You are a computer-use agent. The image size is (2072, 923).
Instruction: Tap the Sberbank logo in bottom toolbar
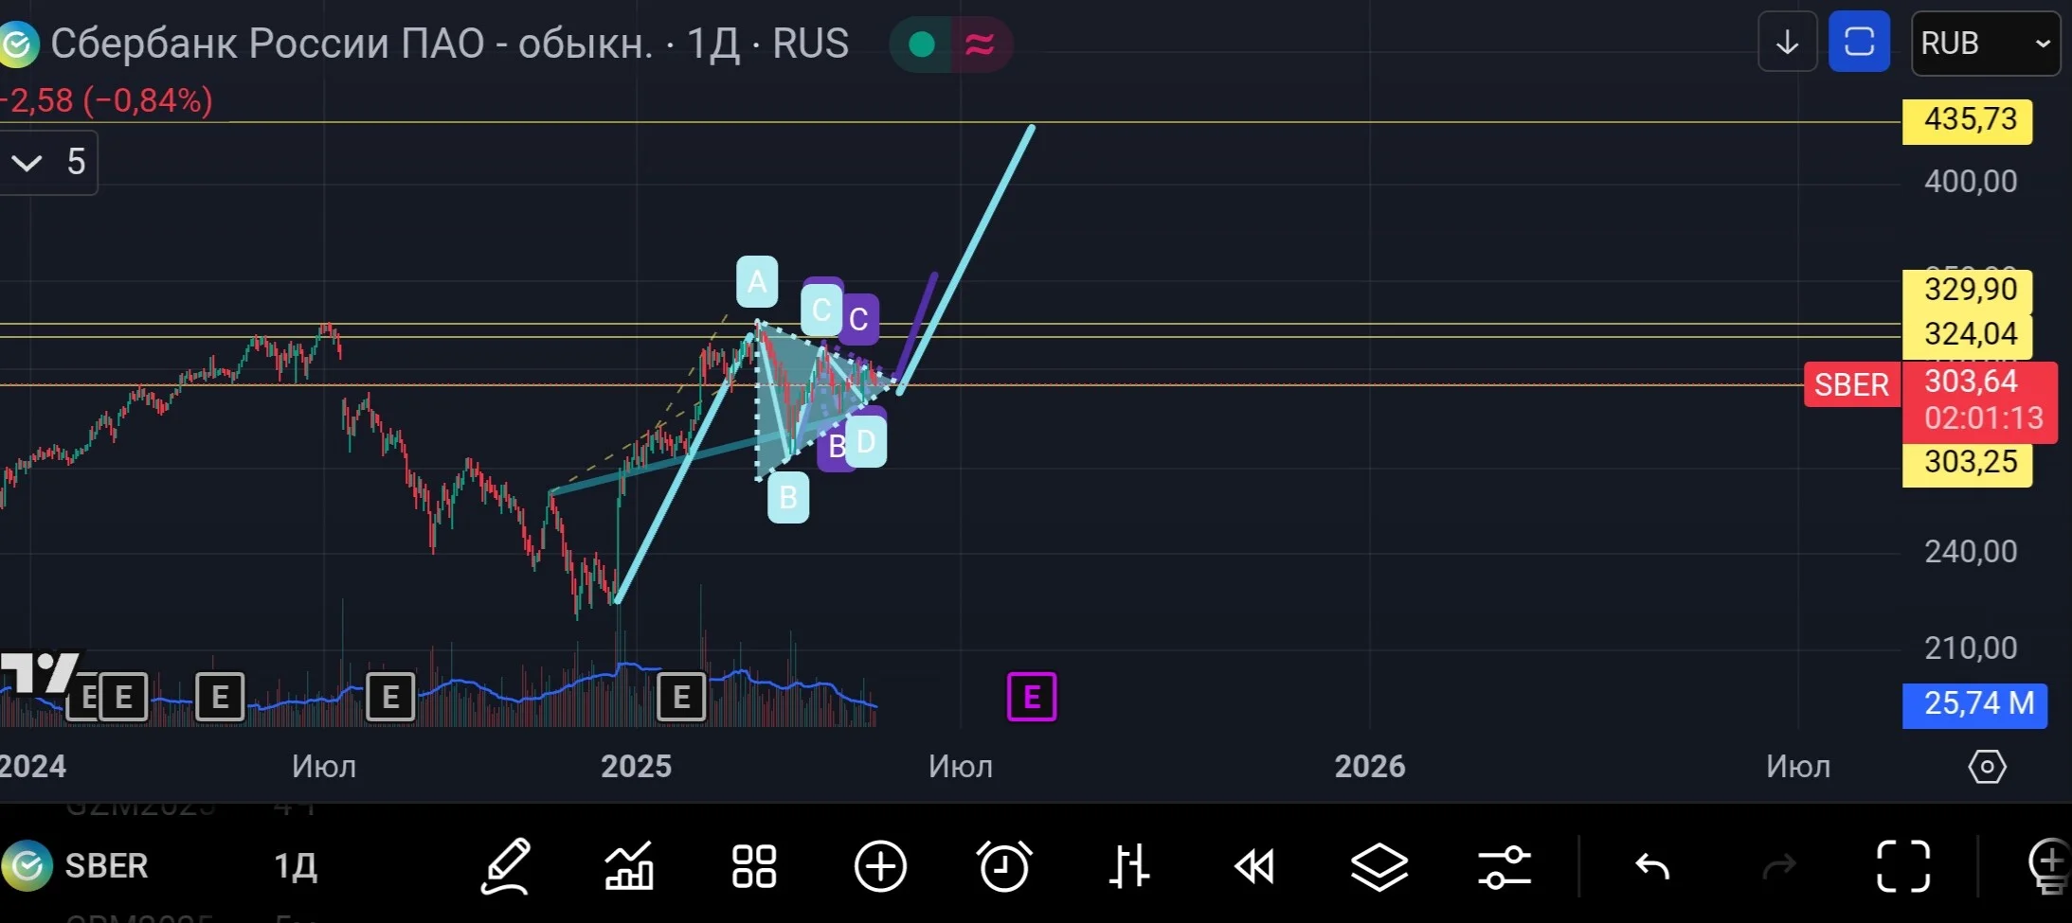tap(27, 865)
